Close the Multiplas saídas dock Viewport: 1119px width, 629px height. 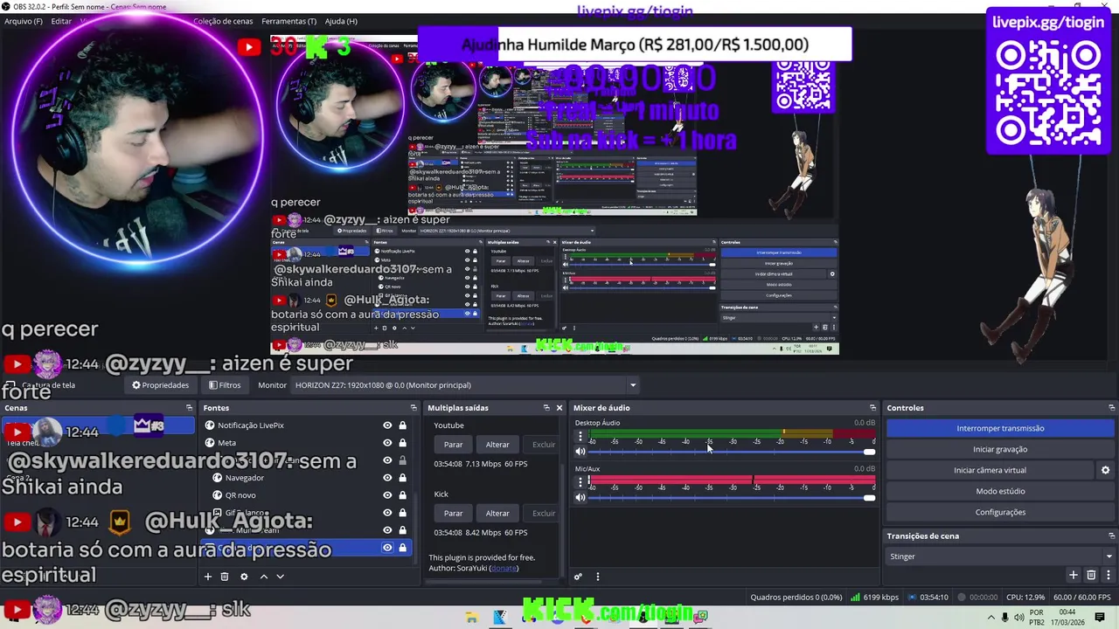tap(559, 408)
